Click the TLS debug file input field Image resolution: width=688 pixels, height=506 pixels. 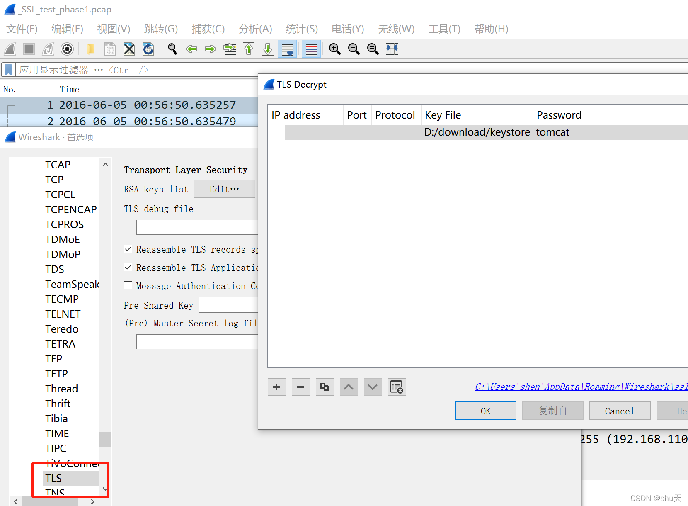tap(197, 227)
